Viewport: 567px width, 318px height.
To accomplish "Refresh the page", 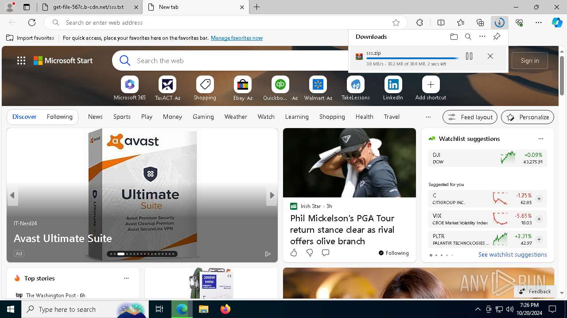I will click(32, 23).
